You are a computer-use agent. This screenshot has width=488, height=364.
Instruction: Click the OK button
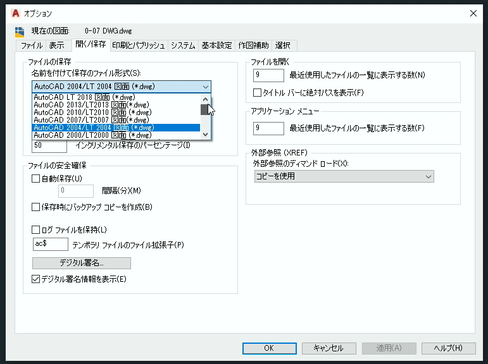click(x=270, y=348)
